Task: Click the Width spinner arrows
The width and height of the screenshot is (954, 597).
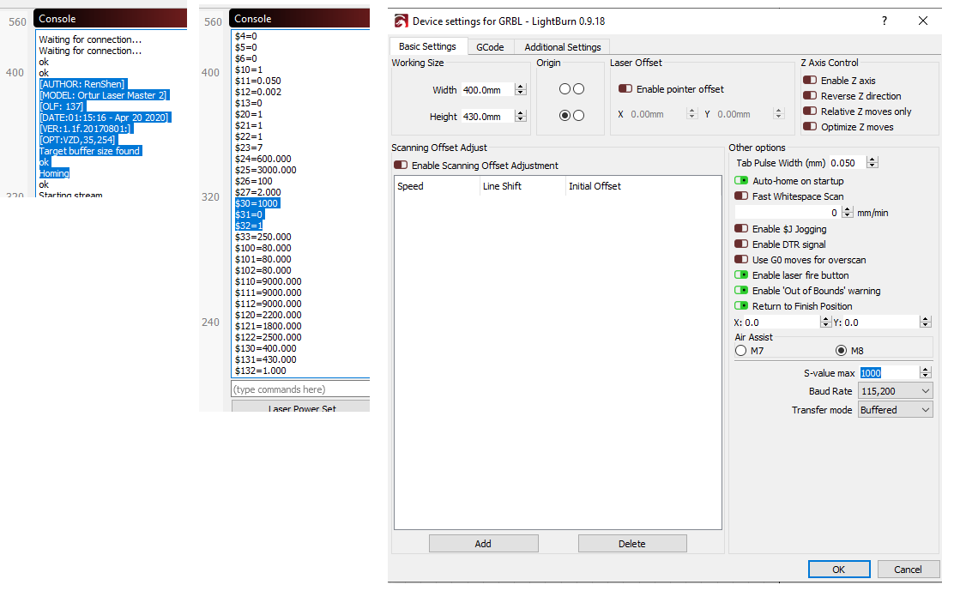Action: (x=520, y=90)
